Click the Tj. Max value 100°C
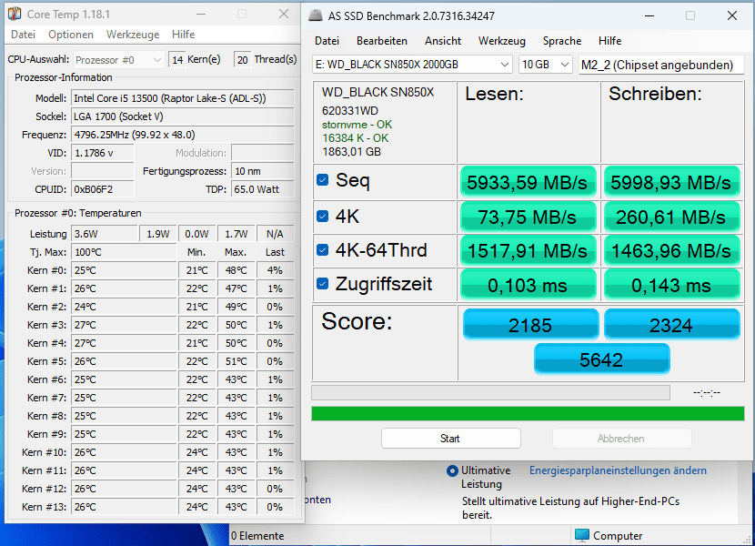Viewport: 755px width, 546px height. click(124, 252)
